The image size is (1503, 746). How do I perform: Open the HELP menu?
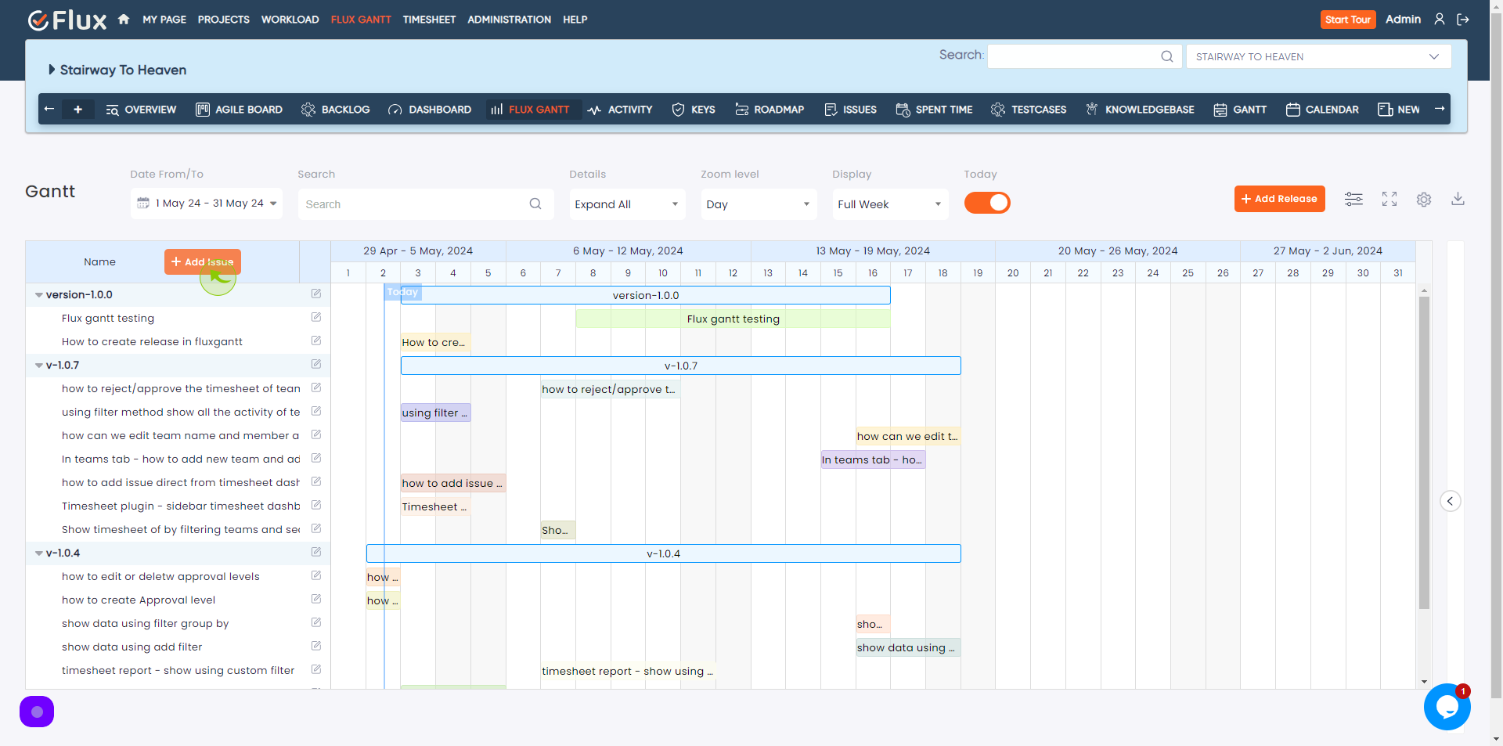pyautogui.click(x=575, y=20)
